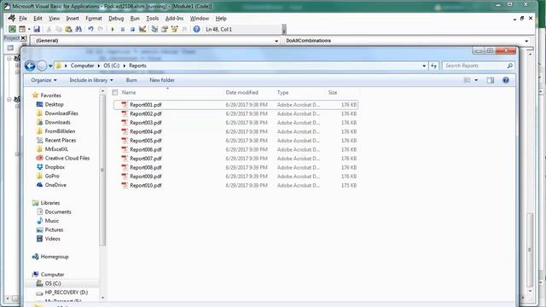Image resolution: width=546 pixels, height=307 pixels.
Task: Open the Add-Ins menu in VBA editor
Action: [174, 18]
